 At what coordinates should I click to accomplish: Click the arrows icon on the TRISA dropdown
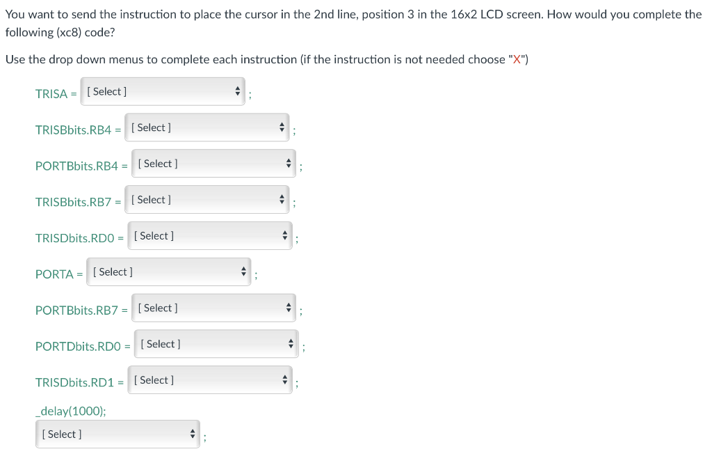[x=237, y=91]
